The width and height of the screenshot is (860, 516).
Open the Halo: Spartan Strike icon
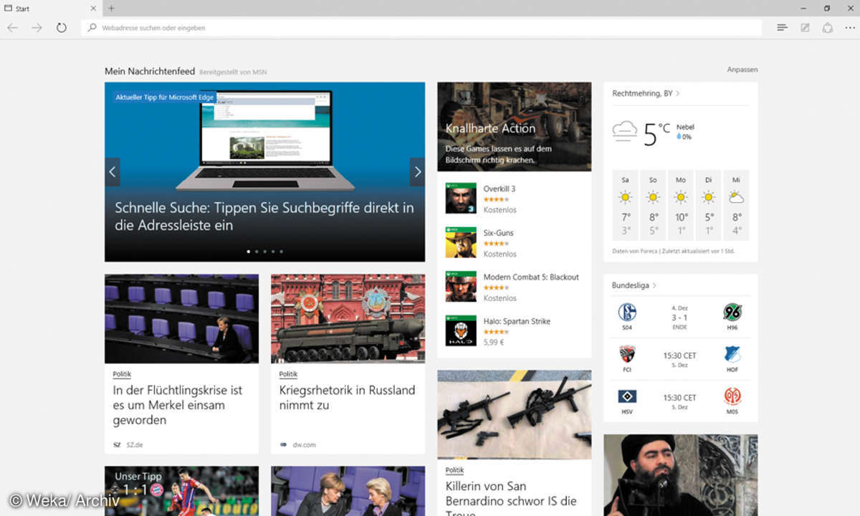461,331
